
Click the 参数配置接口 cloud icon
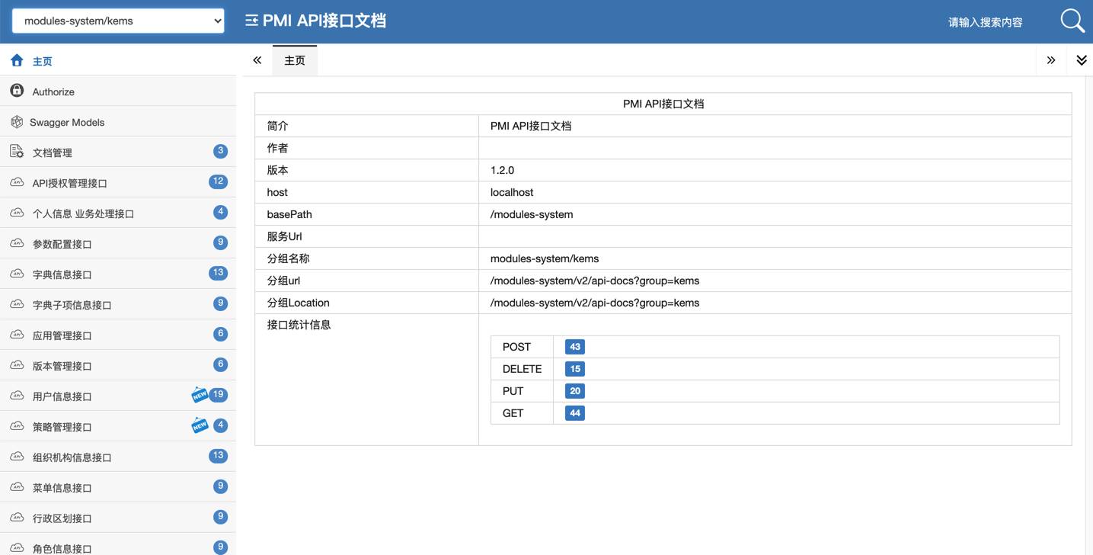tap(17, 243)
